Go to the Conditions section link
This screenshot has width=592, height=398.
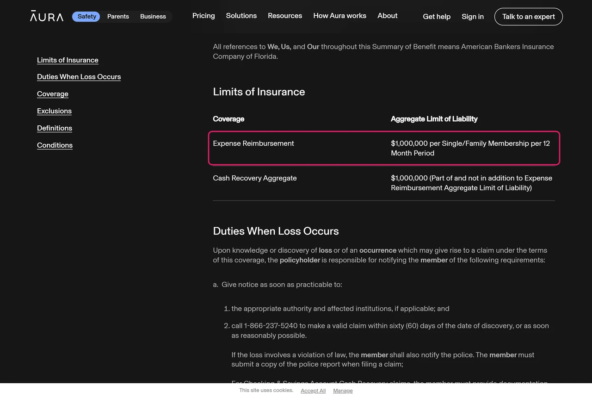click(55, 145)
